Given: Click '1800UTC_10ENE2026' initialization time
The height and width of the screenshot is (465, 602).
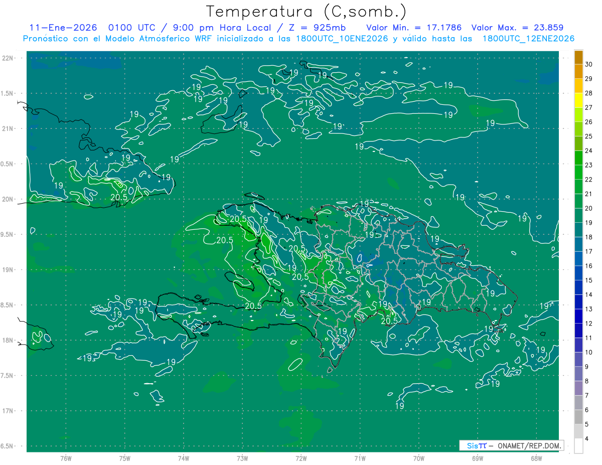Looking at the screenshot, I should [x=341, y=39].
